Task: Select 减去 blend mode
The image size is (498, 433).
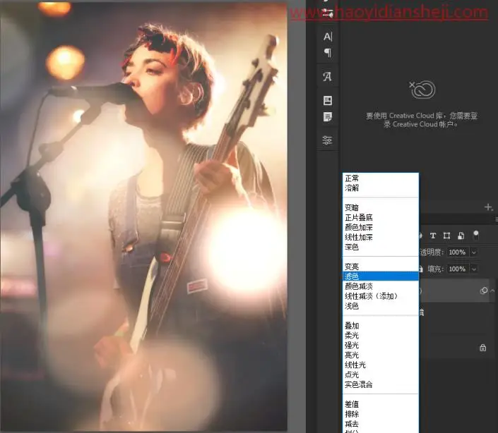Action: 381,424
